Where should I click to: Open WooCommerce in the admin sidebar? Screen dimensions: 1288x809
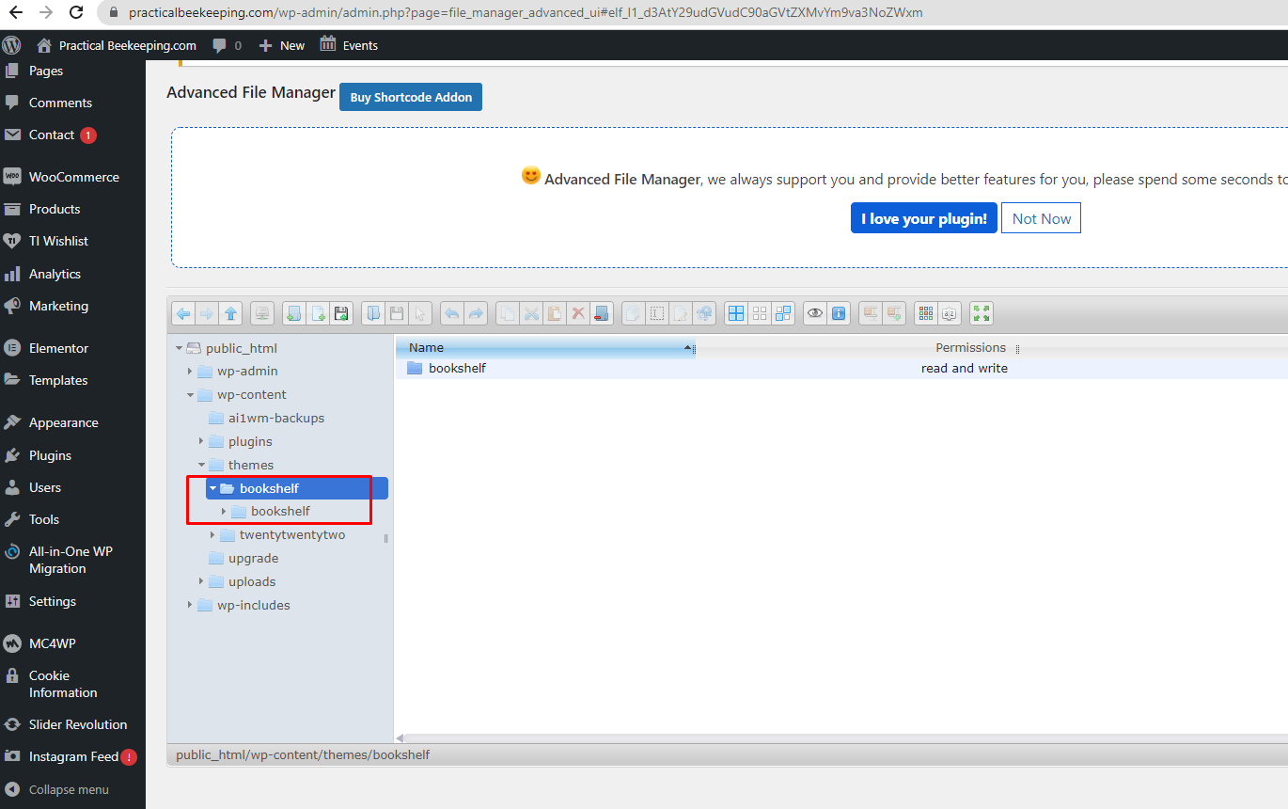pyautogui.click(x=72, y=177)
